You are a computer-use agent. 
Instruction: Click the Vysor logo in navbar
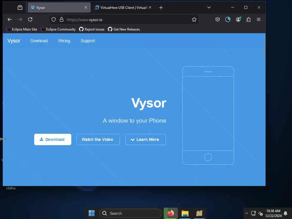[14, 41]
